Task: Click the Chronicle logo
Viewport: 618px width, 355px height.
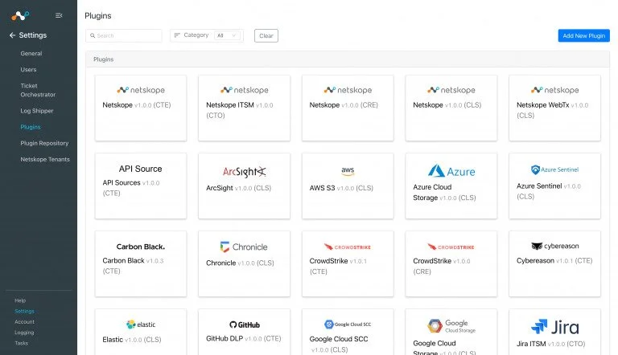Action: pyautogui.click(x=244, y=247)
